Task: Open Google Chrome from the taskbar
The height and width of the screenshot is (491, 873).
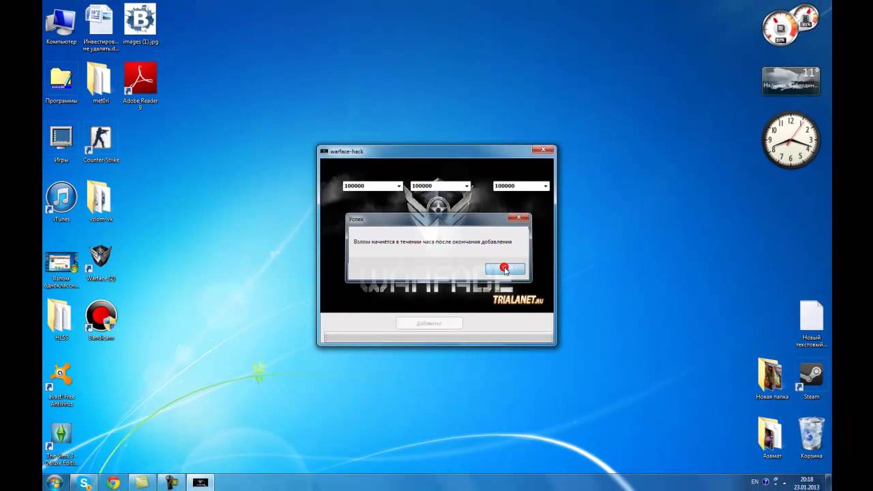Action: [113, 483]
